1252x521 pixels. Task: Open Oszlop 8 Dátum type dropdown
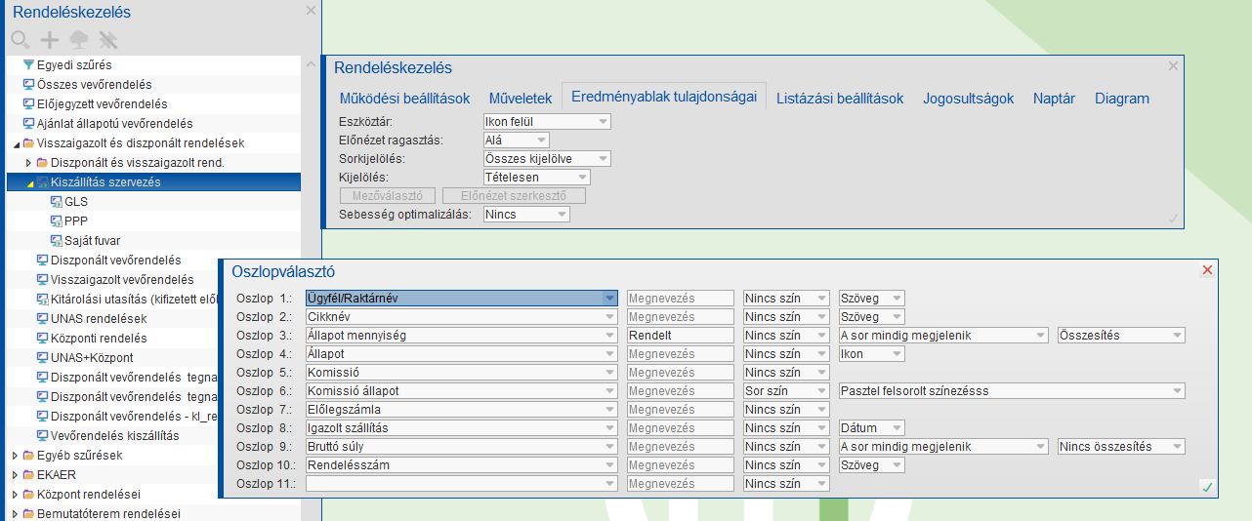click(871, 428)
